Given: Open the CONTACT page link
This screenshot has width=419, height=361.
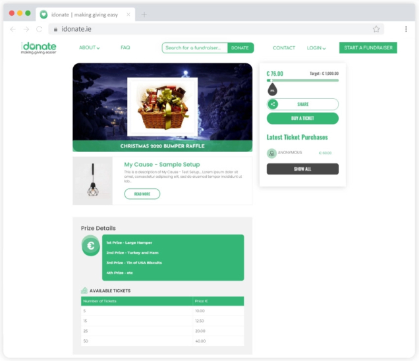Looking at the screenshot, I should [x=284, y=48].
